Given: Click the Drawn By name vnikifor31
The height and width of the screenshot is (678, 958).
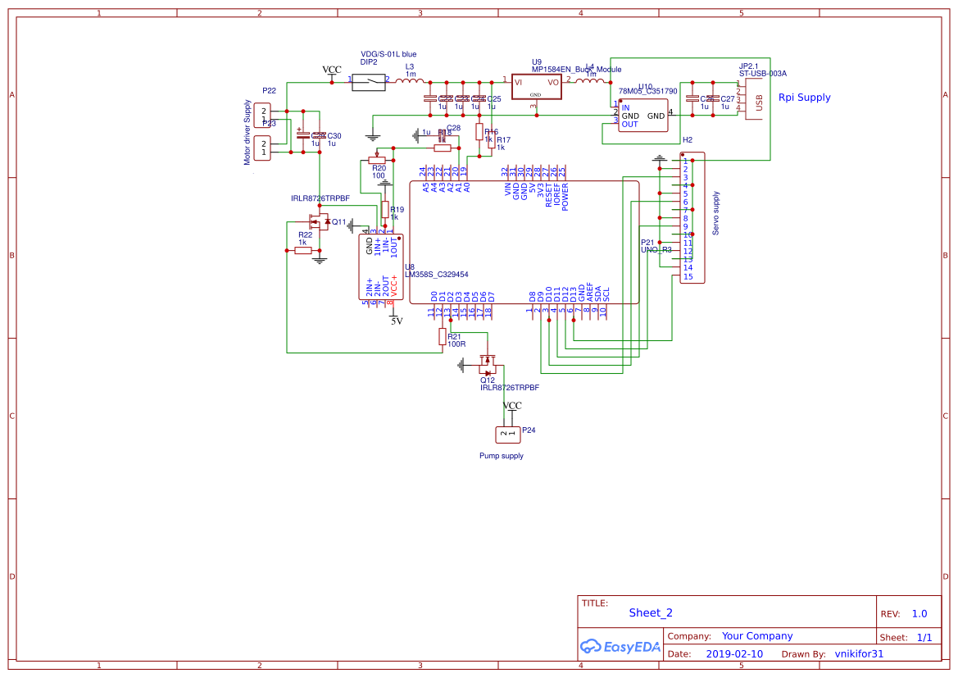Looking at the screenshot, I should coord(858,653).
